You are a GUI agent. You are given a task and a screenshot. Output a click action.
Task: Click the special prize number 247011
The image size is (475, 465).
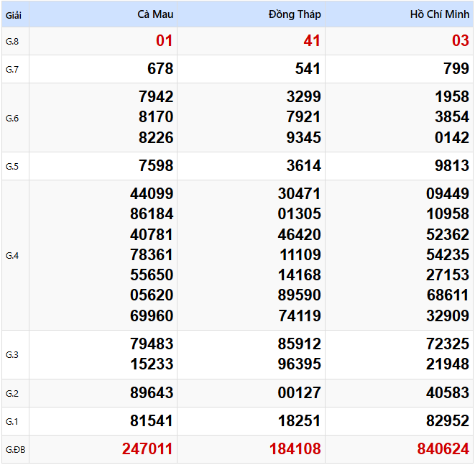[x=147, y=449]
